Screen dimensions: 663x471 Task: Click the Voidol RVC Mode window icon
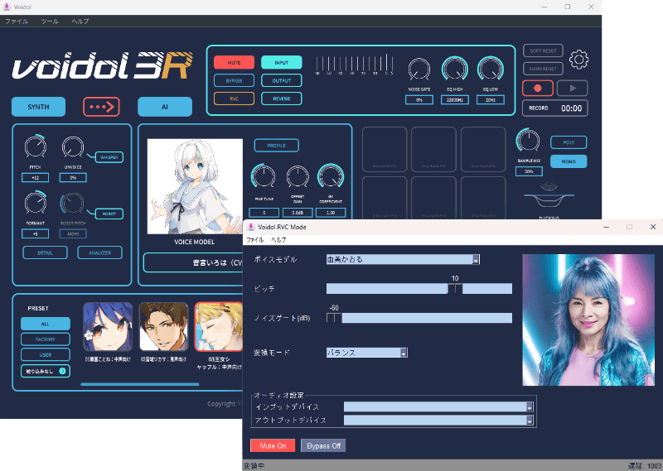point(251,227)
